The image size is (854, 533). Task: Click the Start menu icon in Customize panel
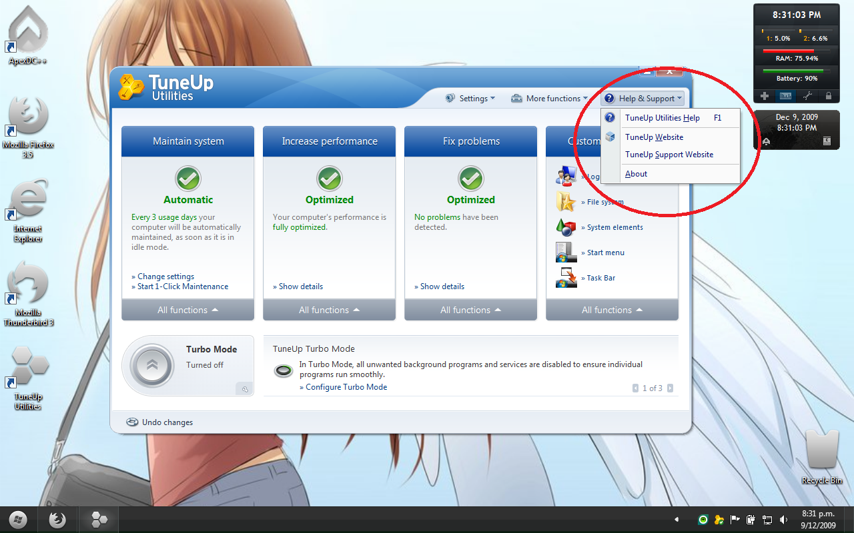566,252
